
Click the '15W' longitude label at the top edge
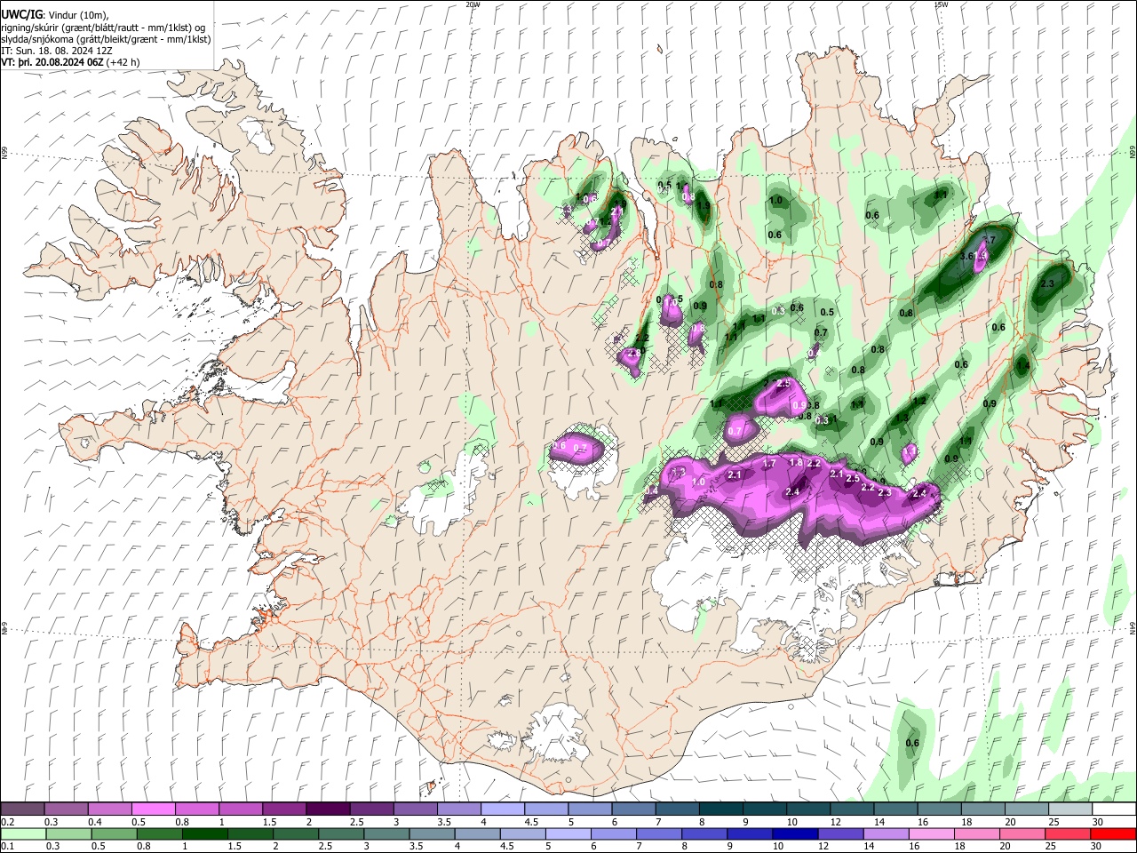941,4
